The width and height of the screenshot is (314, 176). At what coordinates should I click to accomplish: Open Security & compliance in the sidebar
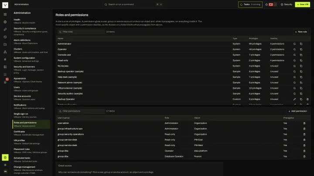coord(31,31)
